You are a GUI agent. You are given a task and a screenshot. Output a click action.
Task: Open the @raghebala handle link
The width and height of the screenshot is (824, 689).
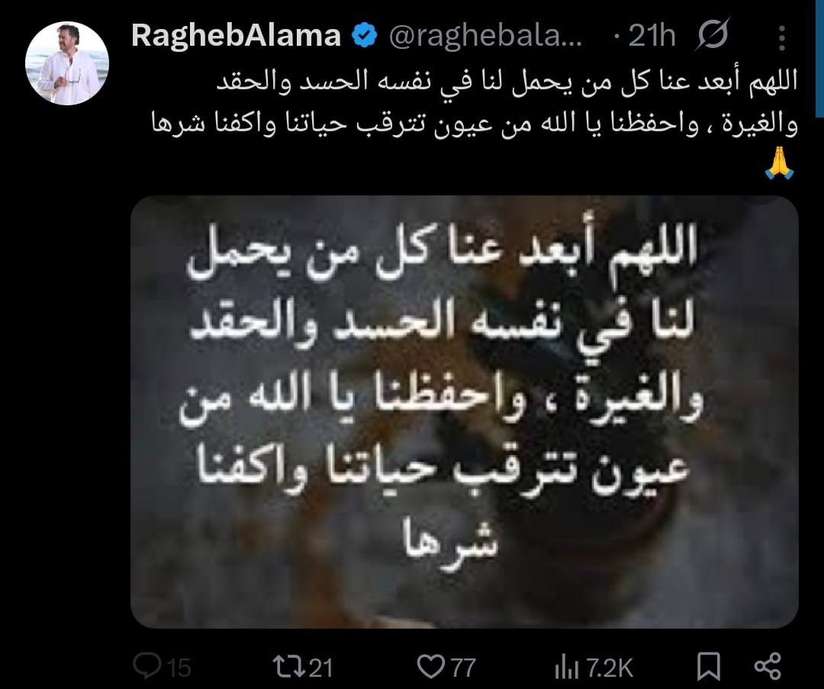(485, 37)
